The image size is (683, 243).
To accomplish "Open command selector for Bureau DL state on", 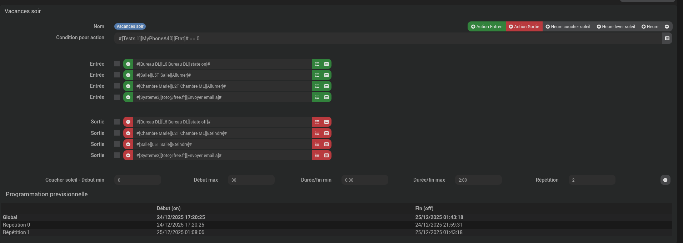I will 326,64.
